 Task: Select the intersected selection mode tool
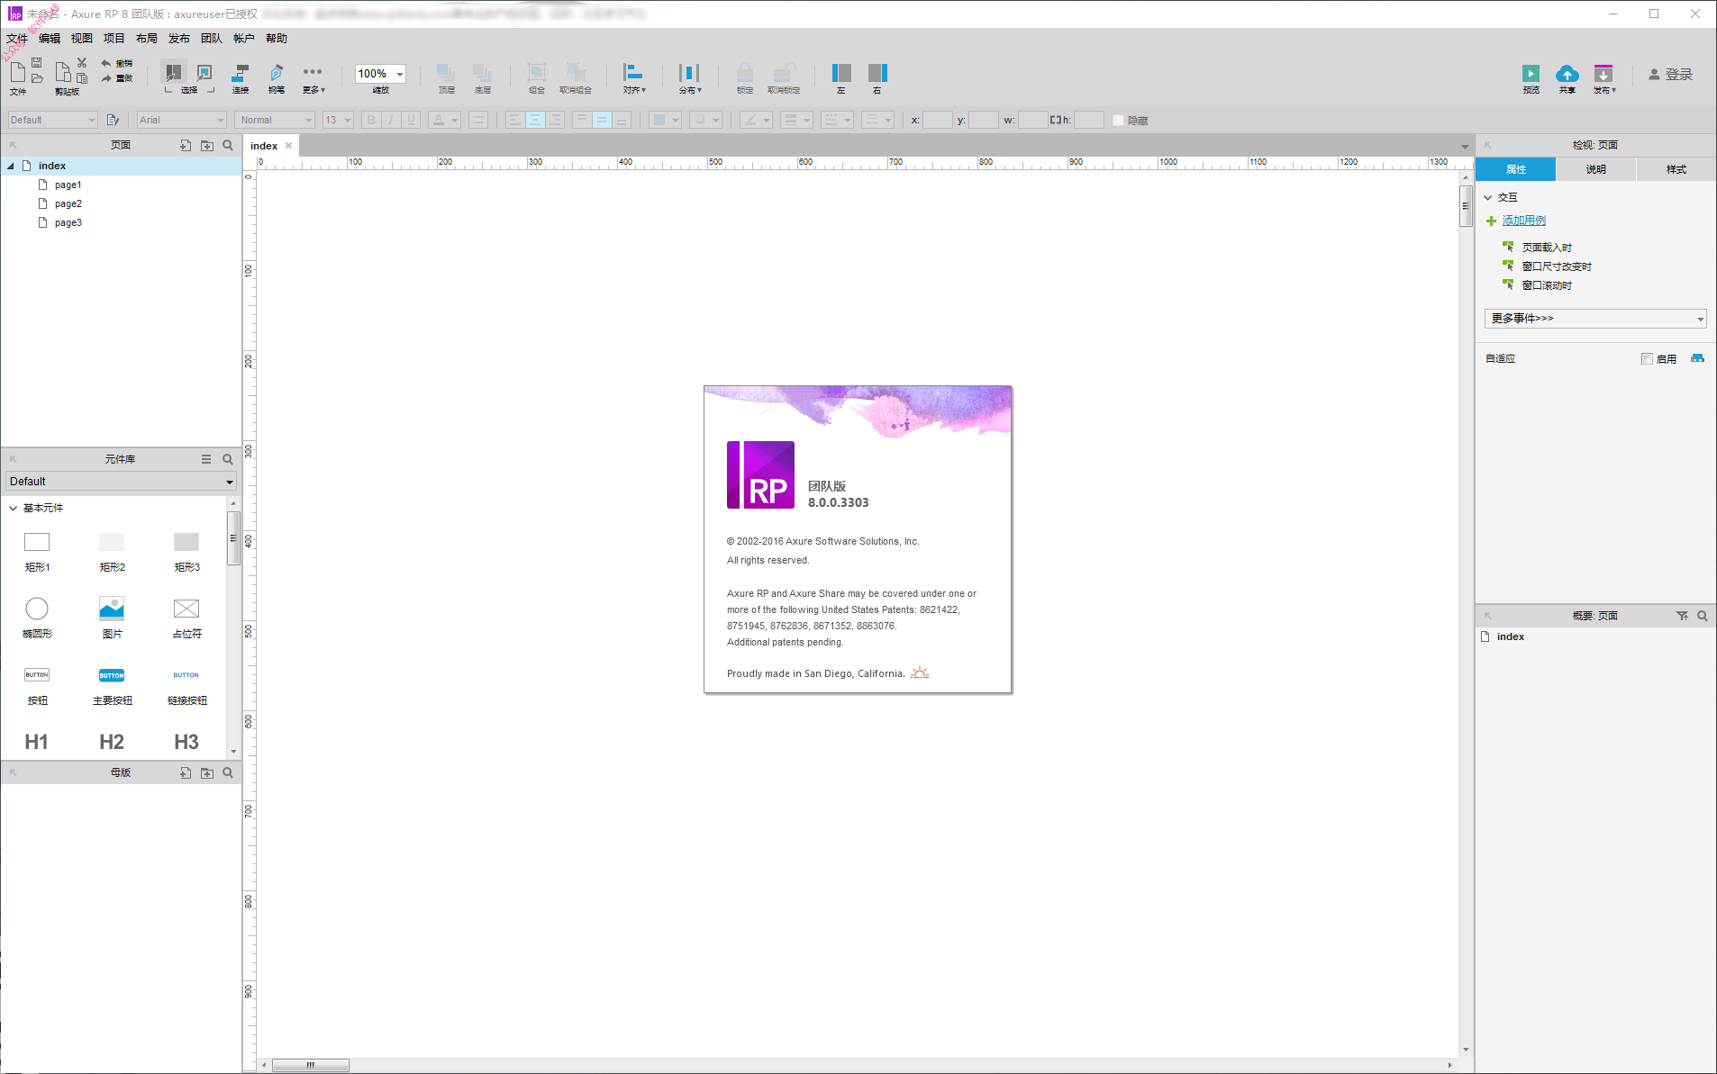point(173,72)
